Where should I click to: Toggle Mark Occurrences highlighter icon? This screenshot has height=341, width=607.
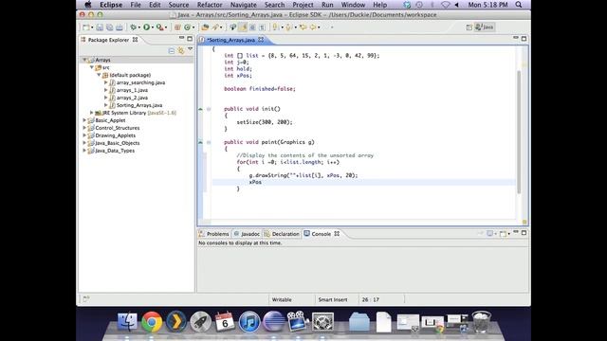tap(243, 27)
